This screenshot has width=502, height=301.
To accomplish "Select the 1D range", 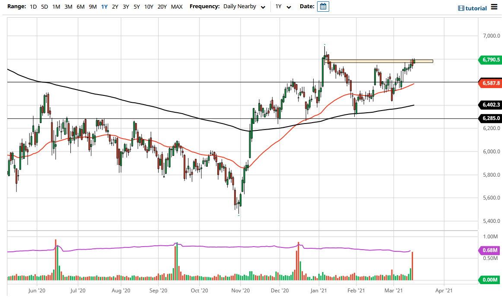I will pos(32,6).
